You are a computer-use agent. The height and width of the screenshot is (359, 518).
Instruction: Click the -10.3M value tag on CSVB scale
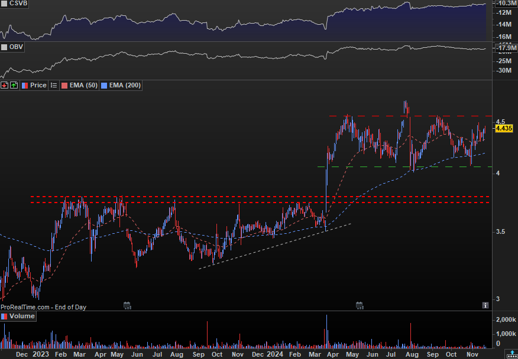505,4
